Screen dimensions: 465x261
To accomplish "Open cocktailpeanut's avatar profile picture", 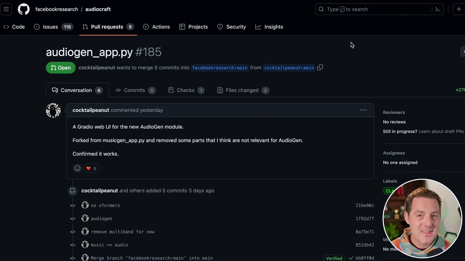I will (x=53, y=110).
